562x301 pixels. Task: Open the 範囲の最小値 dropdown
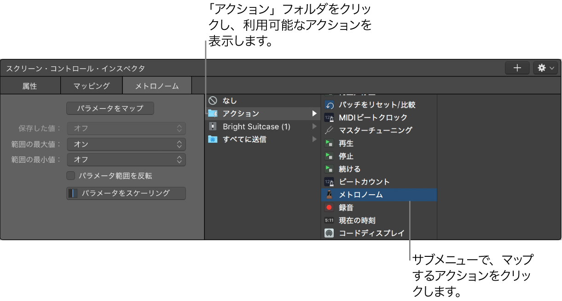[x=126, y=159]
